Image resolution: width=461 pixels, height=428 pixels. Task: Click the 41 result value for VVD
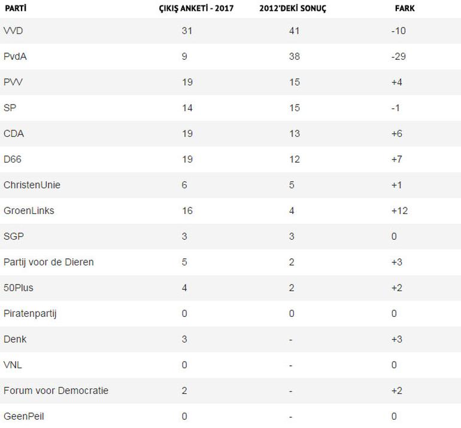(x=294, y=30)
